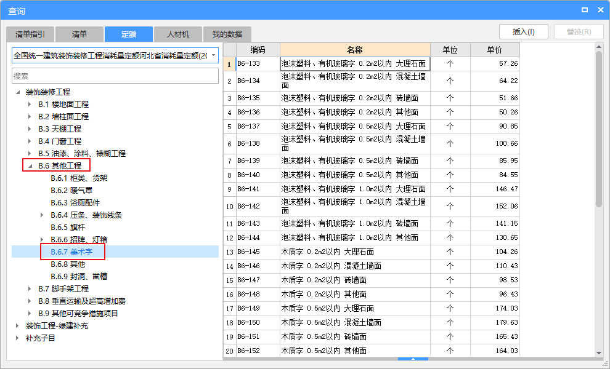610x369 pixels.
Task: Select B.6.5 旗杆 in tree
Action: [x=68, y=227]
